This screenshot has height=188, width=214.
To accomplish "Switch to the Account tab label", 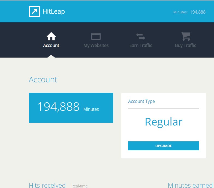I will pyautogui.click(x=51, y=45).
